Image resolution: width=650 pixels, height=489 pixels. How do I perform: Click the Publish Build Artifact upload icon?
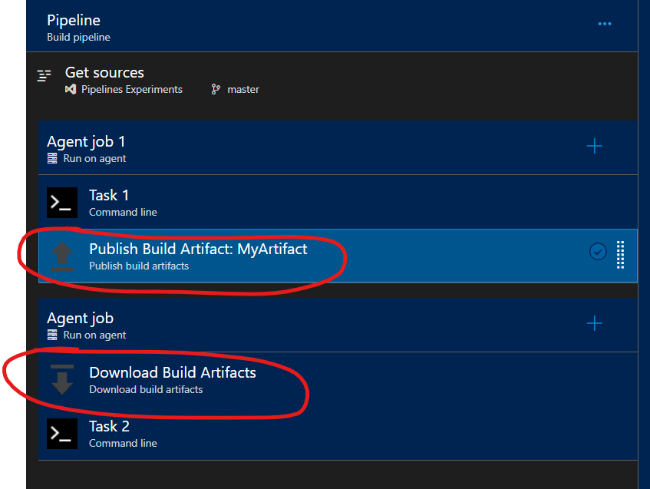point(62,256)
